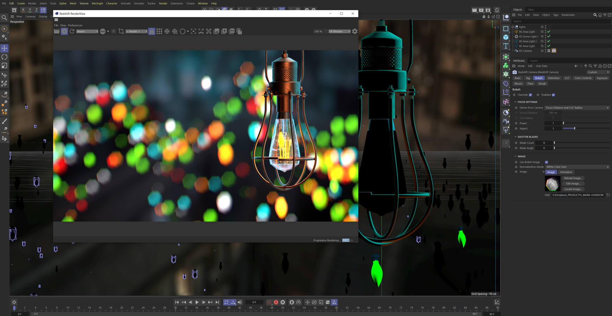Open the Derive from Camera dropdown

[577, 108]
